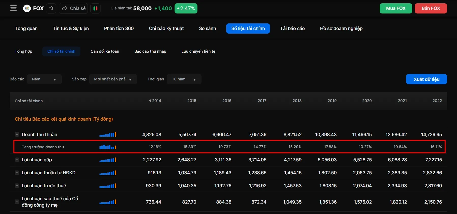Open the candlestick chart icon
This screenshot has width=457, height=214.
pyautogui.click(x=95, y=8)
